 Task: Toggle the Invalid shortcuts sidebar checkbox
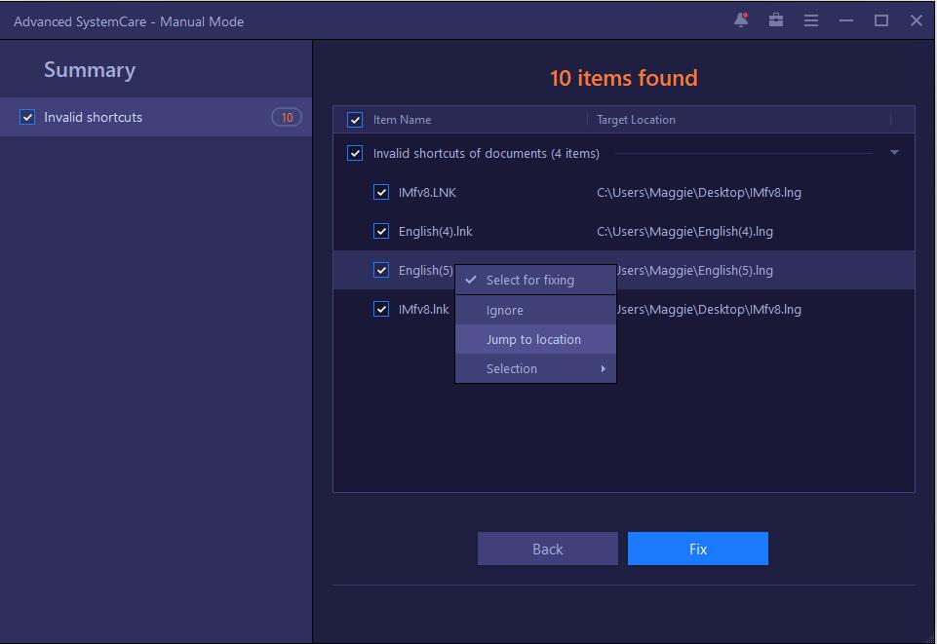coord(27,117)
